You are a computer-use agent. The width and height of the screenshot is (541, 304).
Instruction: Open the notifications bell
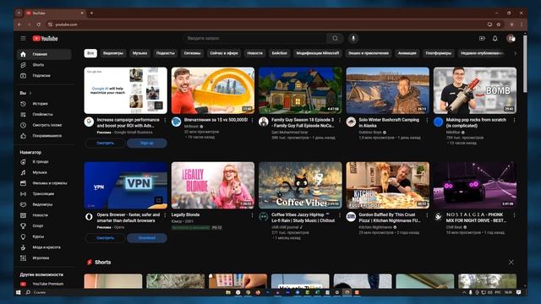[x=495, y=38]
